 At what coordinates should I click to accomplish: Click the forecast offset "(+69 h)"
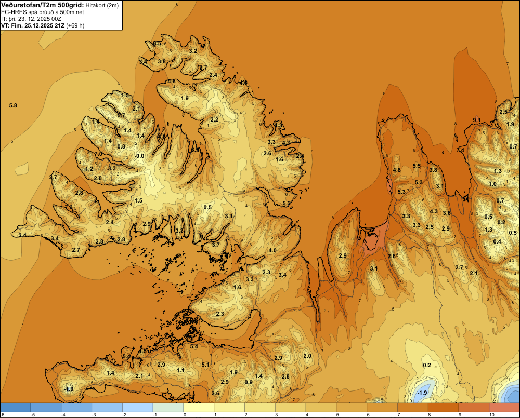point(75,25)
